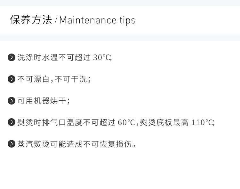
Task: Click arrow bullet beside 不可漂白 line
Action: pyautogui.click(x=12, y=79)
